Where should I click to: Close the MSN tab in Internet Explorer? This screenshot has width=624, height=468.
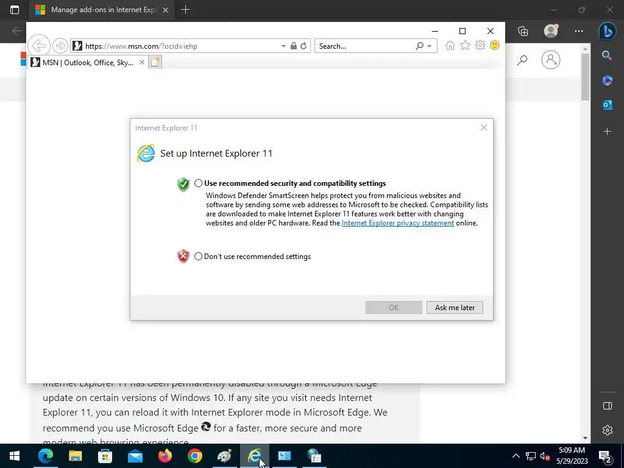[x=141, y=63]
